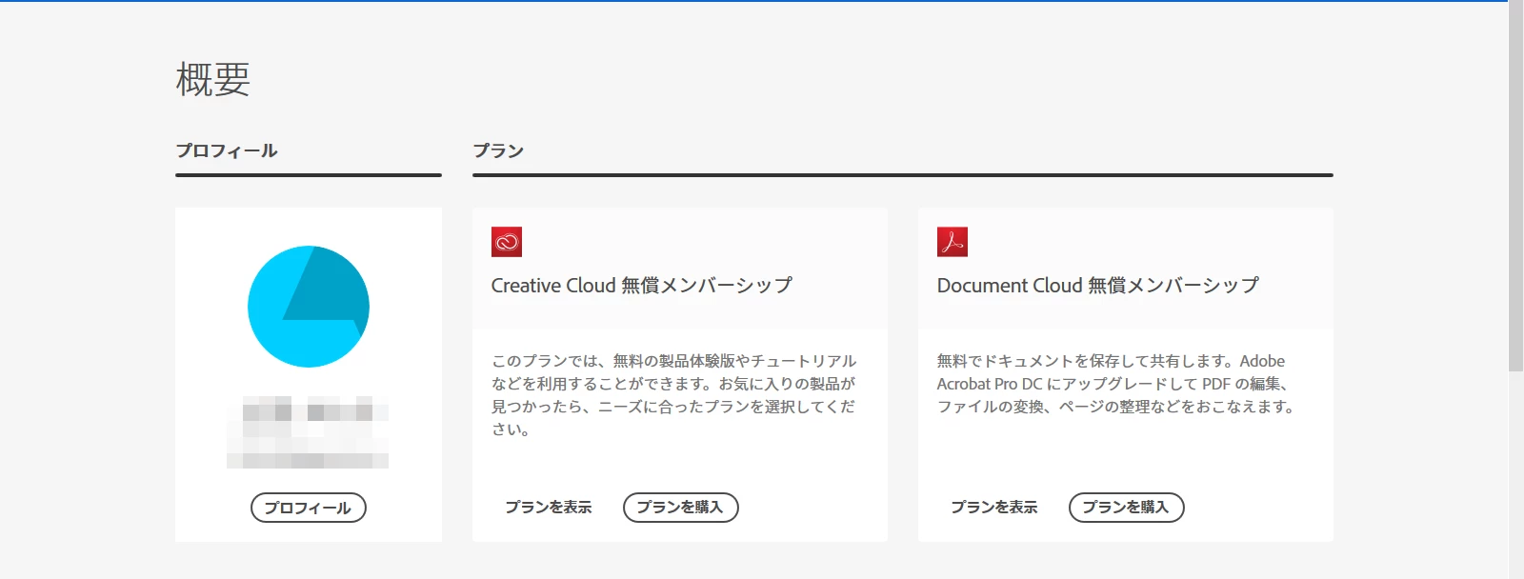Image resolution: width=1524 pixels, height=579 pixels.
Task: Click the Document Cloud 無償メンバーシップ title
Action: [1098, 286]
